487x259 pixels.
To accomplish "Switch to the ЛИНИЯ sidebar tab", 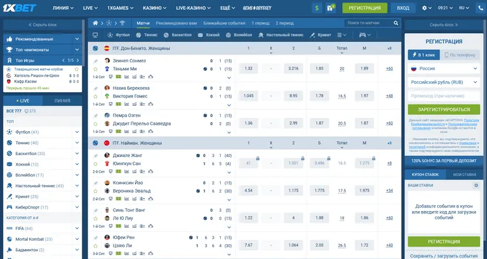I will tap(62, 101).
